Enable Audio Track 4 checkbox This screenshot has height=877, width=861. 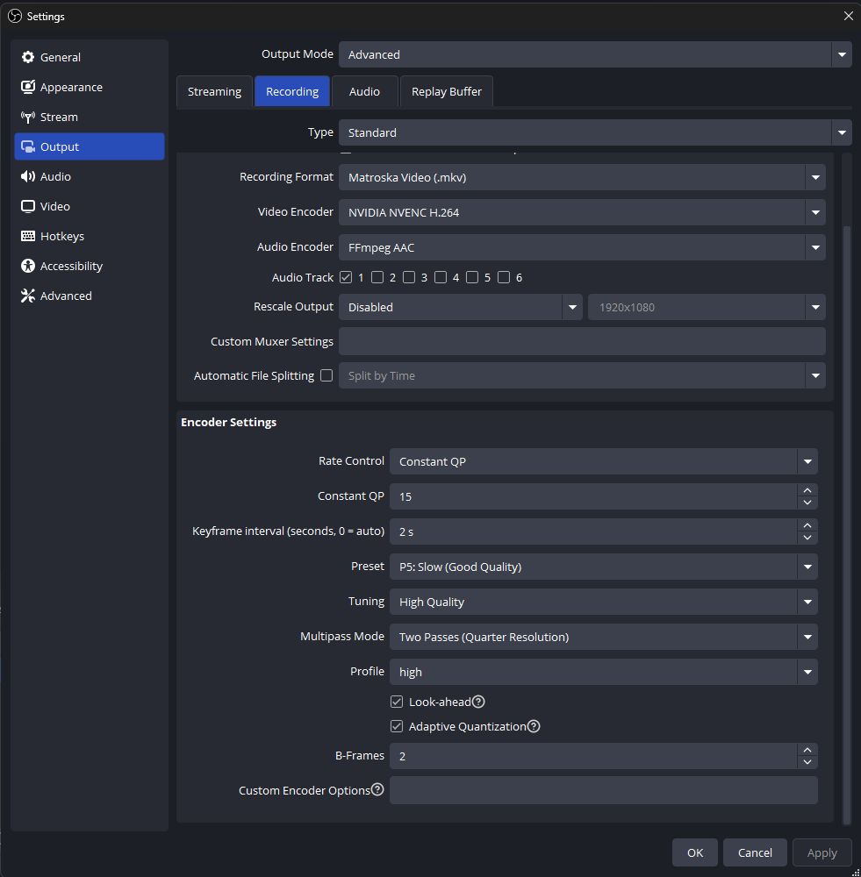tap(441, 277)
